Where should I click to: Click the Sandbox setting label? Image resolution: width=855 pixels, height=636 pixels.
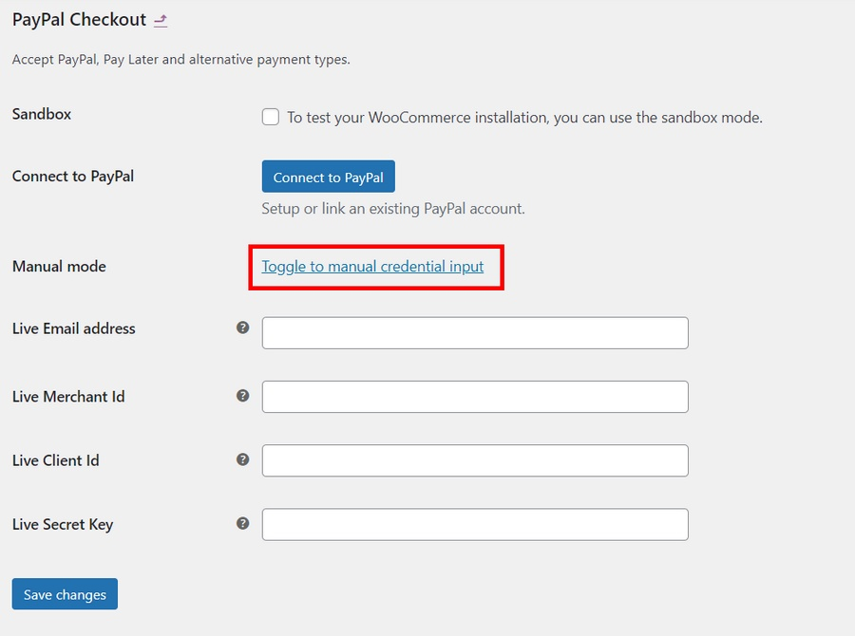pos(41,113)
